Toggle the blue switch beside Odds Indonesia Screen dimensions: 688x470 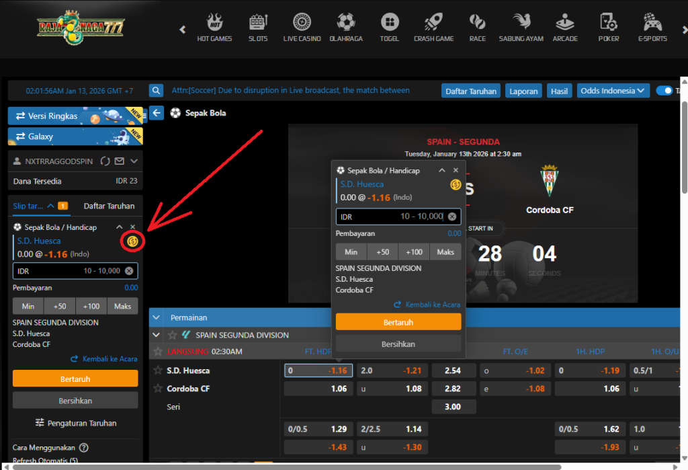coord(664,91)
